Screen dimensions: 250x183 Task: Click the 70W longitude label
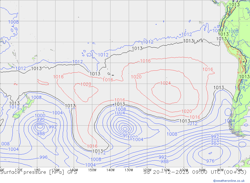point(239,170)
